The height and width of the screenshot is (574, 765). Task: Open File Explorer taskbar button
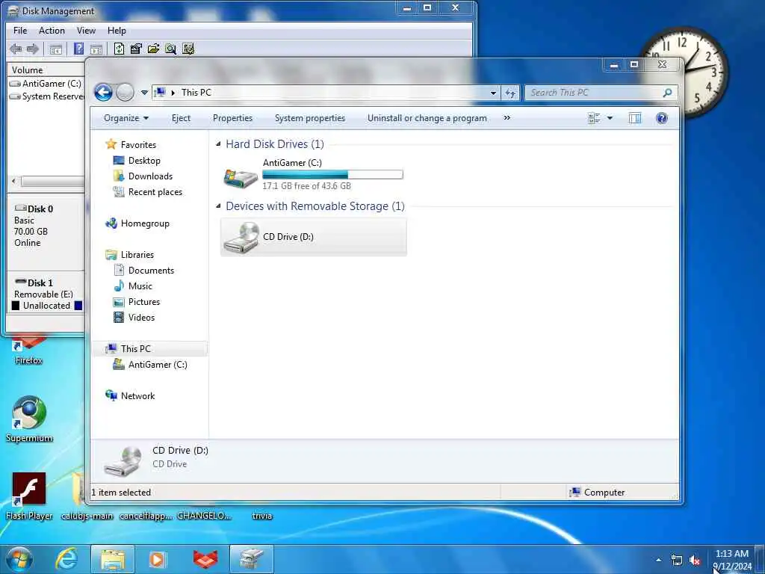(x=113, y=559)
